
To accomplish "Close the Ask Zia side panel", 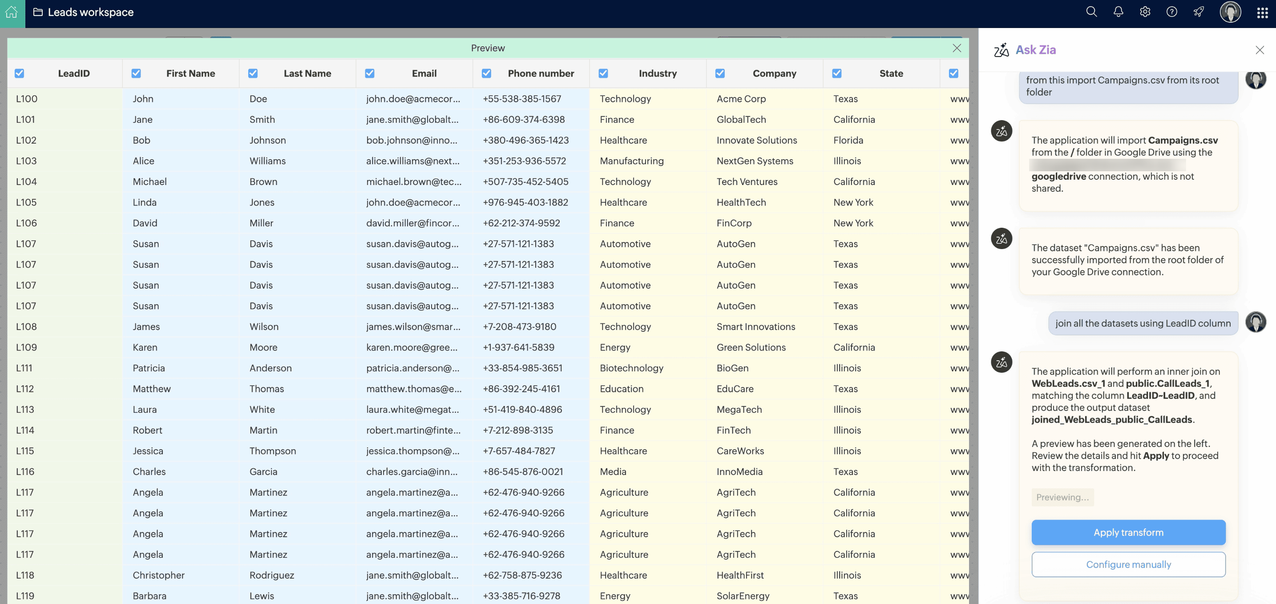I will click(1260, 50).
